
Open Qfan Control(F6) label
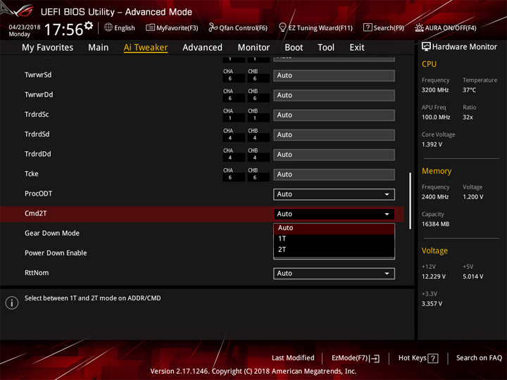point(243,28)
